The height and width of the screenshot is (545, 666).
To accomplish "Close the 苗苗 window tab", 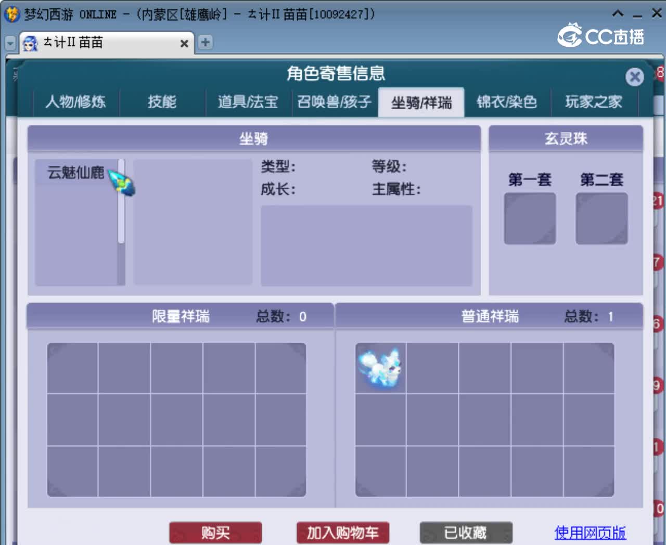I will point(184,44).
